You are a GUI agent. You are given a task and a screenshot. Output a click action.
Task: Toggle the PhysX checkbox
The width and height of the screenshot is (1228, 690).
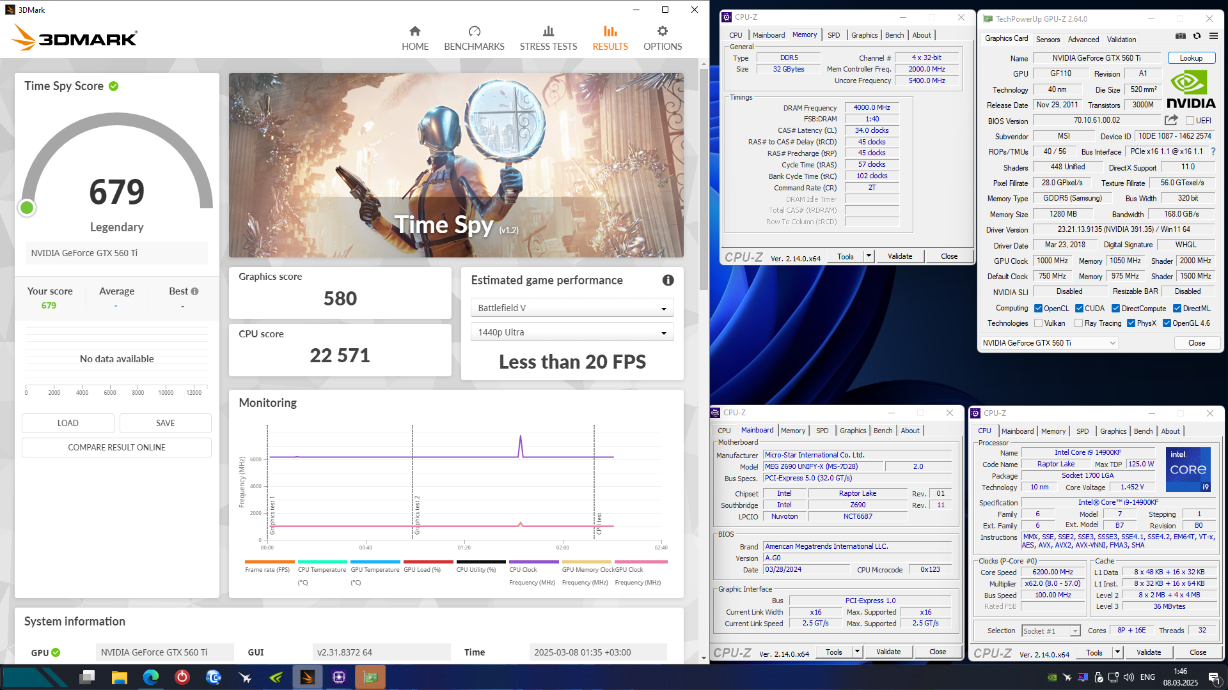pyautogui.click(x=1131, y=323)
